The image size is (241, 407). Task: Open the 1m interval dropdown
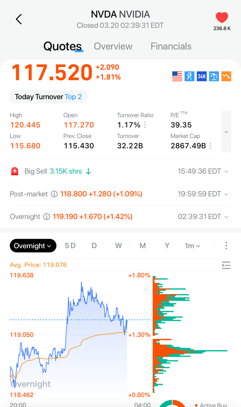click(x=192, y=246)
